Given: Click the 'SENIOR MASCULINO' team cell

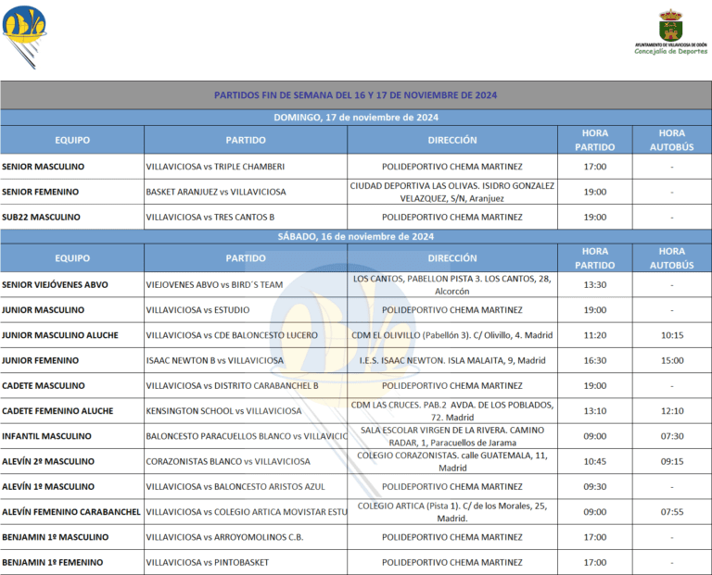Looking at the screenshot, I should tap(71, 167).
